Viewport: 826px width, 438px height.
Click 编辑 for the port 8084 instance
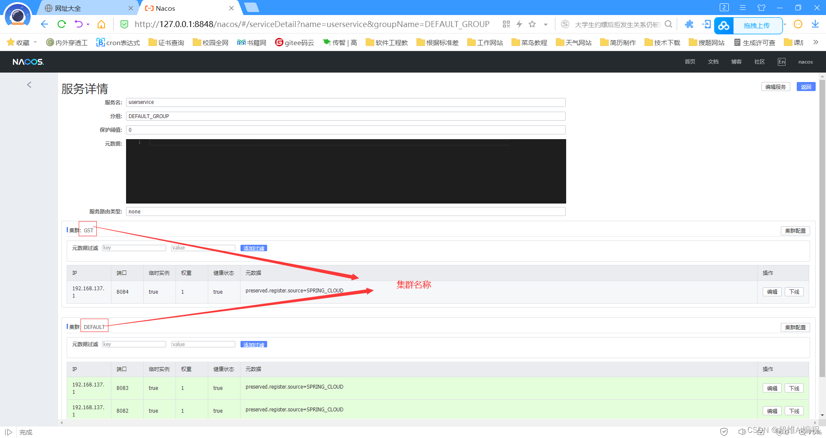(772, 292)
